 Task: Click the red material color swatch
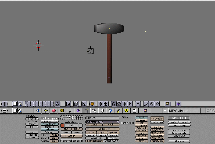click(x=62, y=125)
